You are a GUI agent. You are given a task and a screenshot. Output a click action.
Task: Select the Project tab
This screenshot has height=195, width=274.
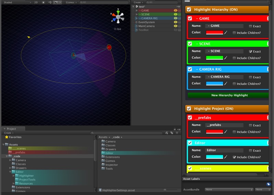pyautogui.click(x=11, y=129)
